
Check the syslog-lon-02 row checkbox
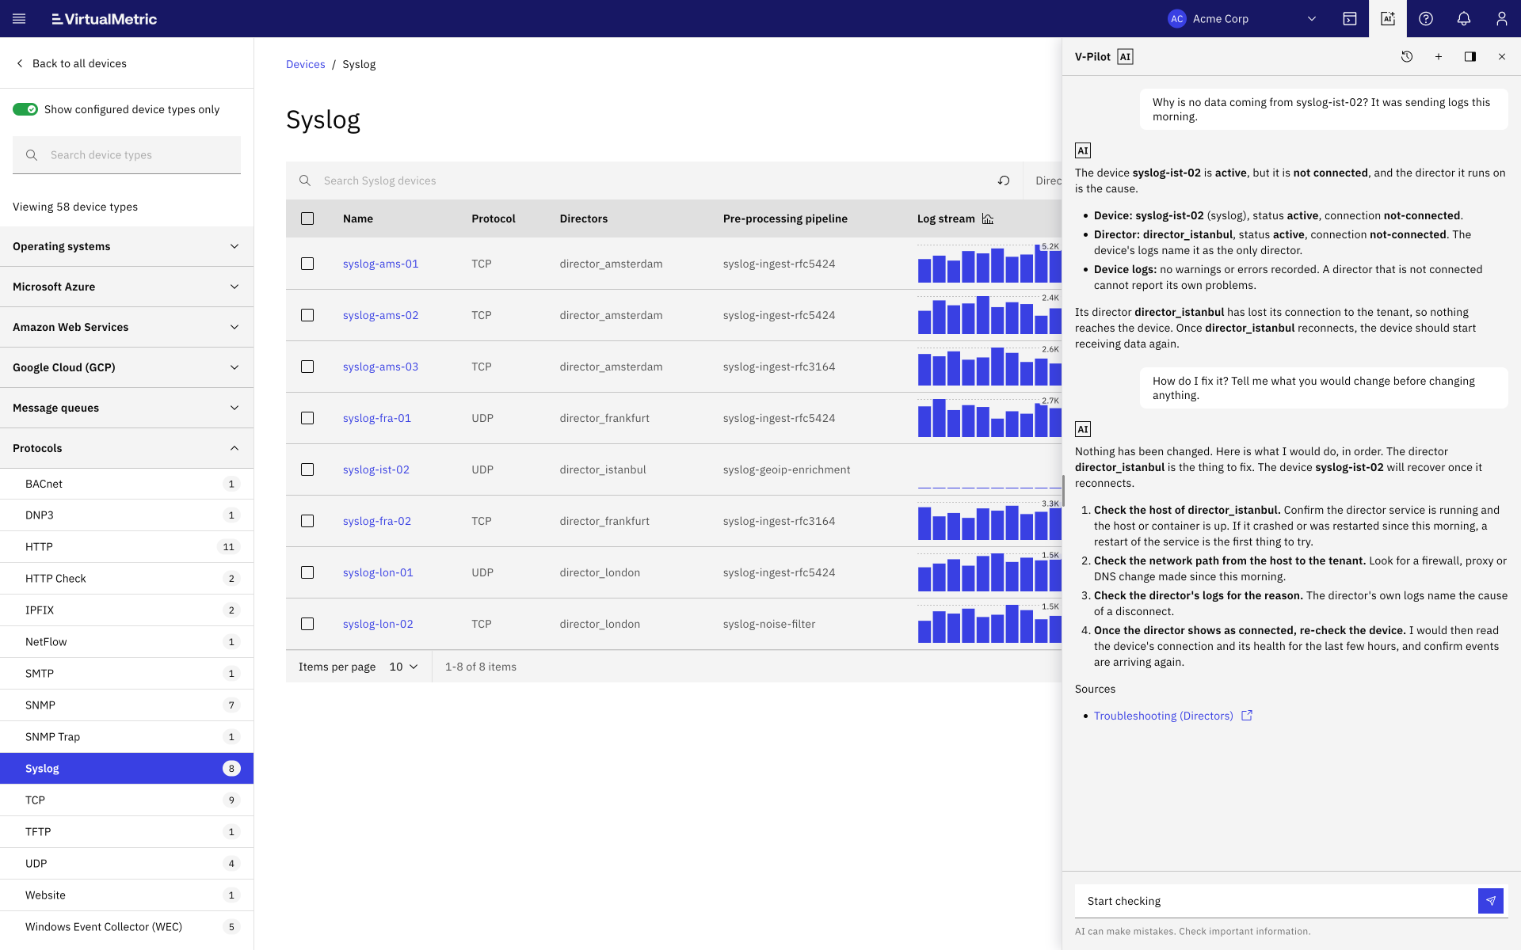[x=307, y=624]
